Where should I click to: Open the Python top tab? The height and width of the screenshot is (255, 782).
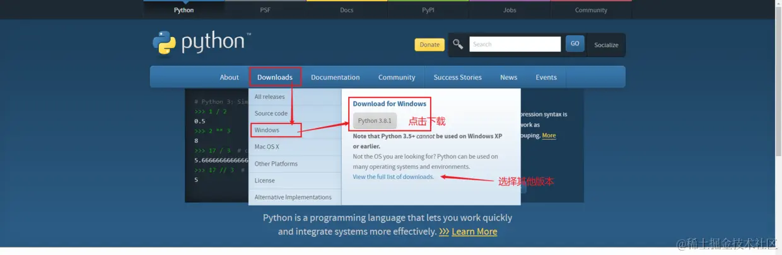pos(184,10)
